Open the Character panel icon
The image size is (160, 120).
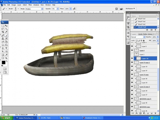point(128,33)
